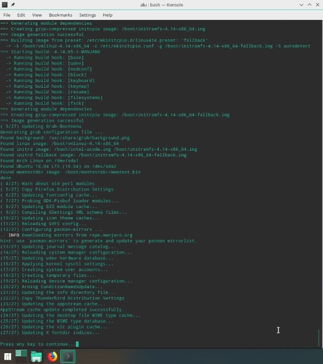Minimize the Konsole window

point(301,5)
